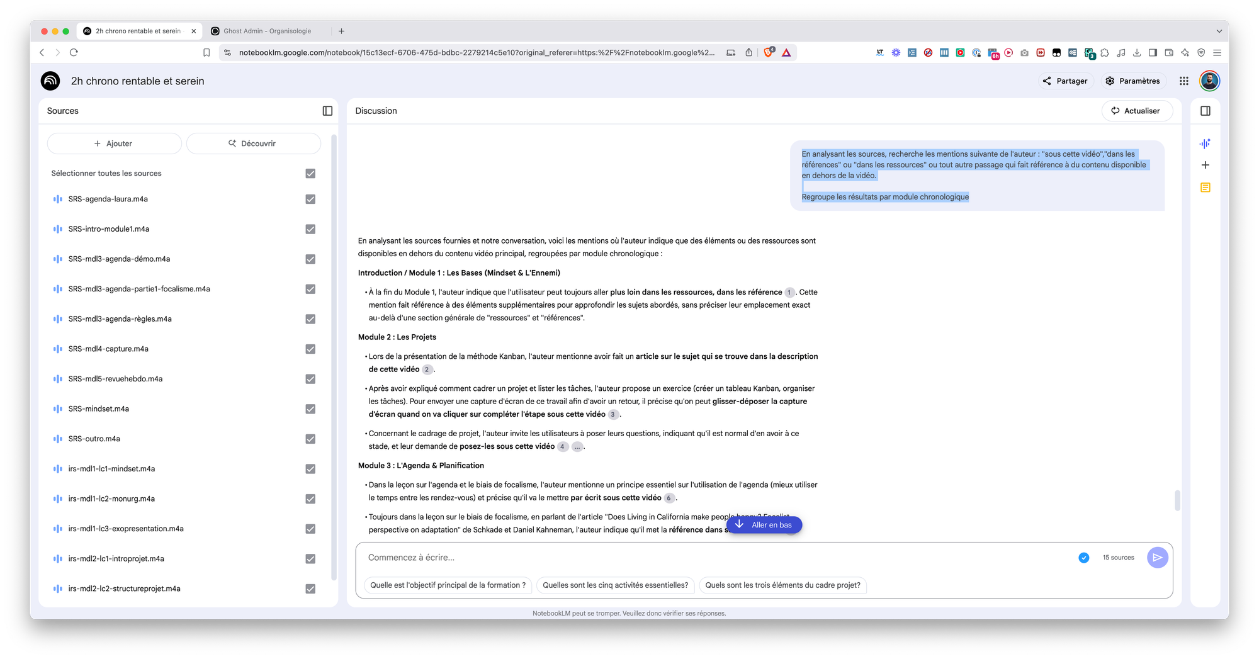Select irs-mdl1-lc3-exopresentation.m4a source
Screen dimensions: 1259x659
126,529
